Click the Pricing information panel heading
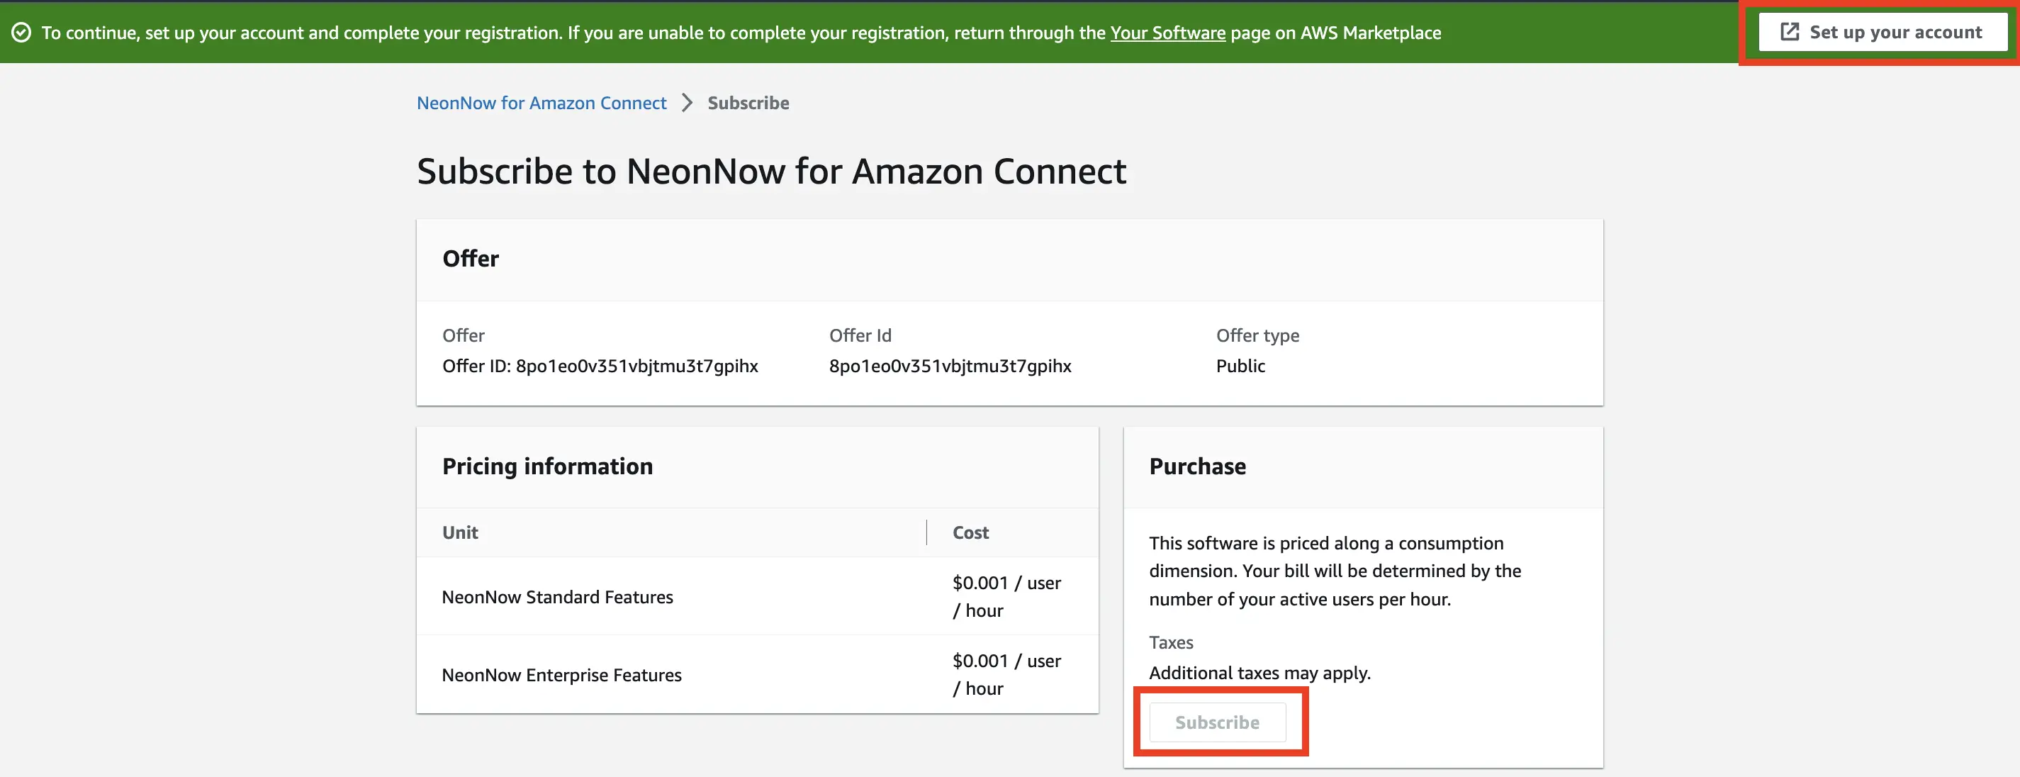Image resolution: width=2020 pixels, height=777 pixels. 546,466
